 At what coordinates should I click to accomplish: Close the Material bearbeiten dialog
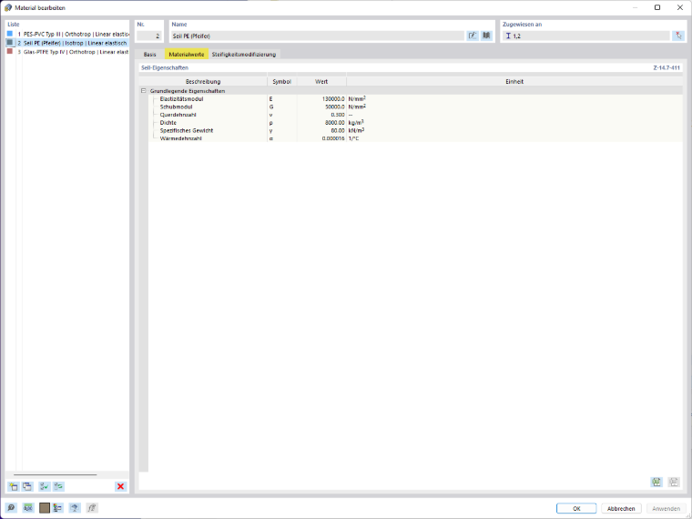tap(680, 7)
